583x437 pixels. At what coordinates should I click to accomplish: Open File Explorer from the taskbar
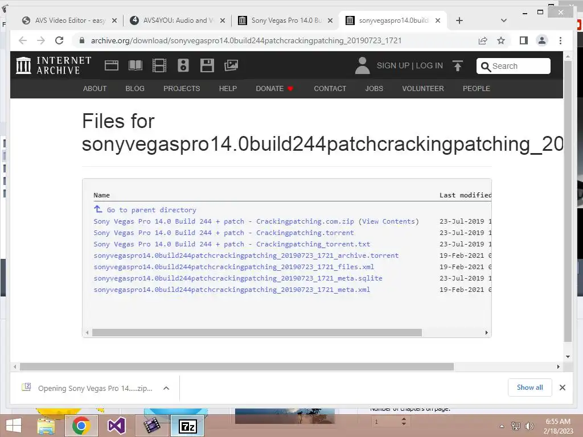[x=46, y=426]
